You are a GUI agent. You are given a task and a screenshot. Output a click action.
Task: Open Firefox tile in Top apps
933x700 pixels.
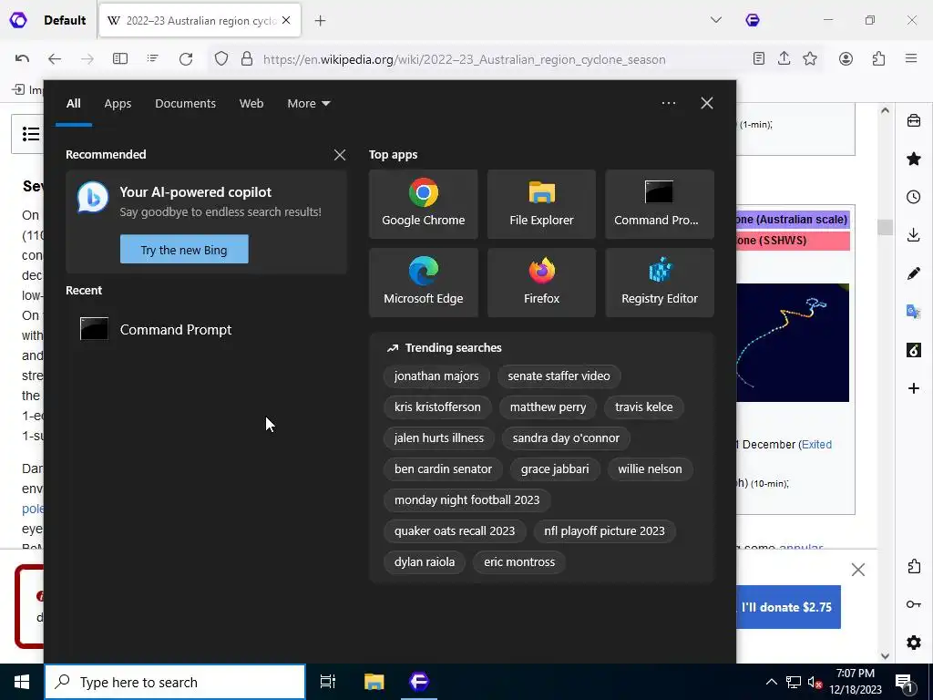click(x=541, y=283)
